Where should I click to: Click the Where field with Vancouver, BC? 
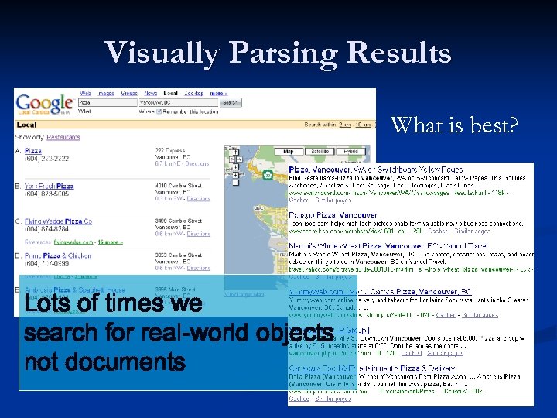(179, 102)
